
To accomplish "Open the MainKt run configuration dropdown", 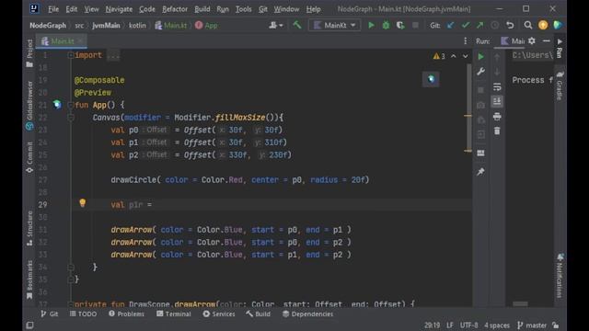I will [334, 25].
